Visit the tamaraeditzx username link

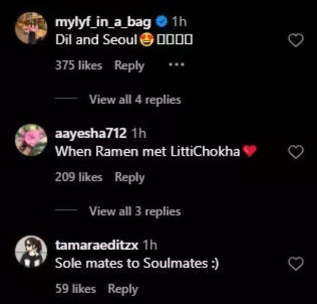96,245
